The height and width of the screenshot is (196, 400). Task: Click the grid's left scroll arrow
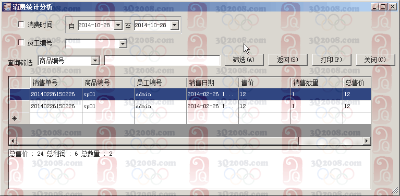tap(13, 141)
